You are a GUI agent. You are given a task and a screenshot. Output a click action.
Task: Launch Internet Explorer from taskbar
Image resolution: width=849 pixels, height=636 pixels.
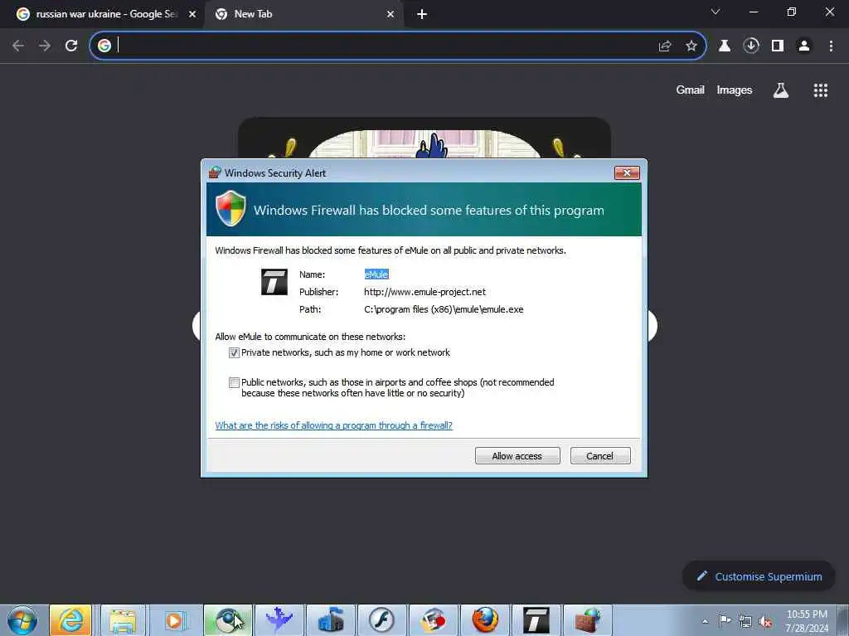(71, 619)
